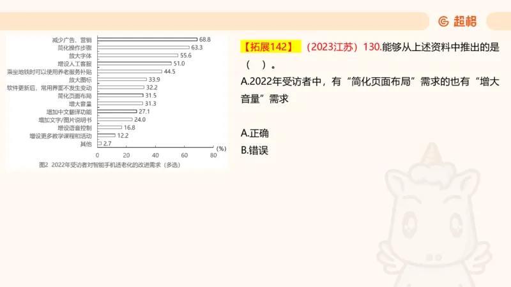Click the 增大音量 bar label
511x287 pixels.
[x=80, y=104]
